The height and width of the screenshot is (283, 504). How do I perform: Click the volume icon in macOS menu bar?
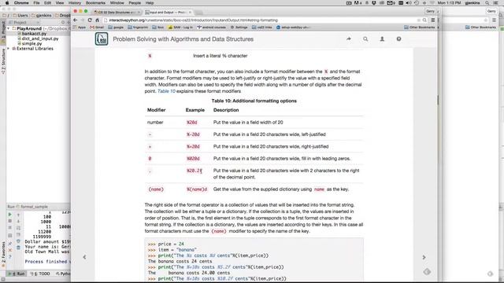tap(409, 3)
